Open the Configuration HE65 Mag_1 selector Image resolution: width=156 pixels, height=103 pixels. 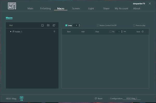pos(132,99)
